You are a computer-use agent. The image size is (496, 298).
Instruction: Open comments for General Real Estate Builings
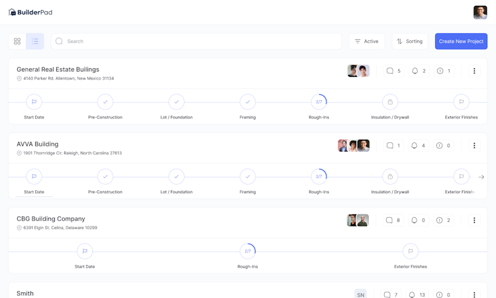pyautogui.click(x=394, y=71)
